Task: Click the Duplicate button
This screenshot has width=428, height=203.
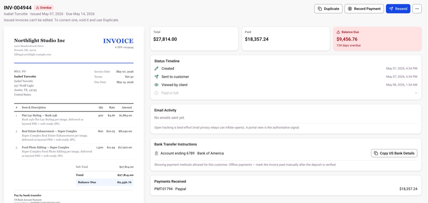Action: point(328,9)
